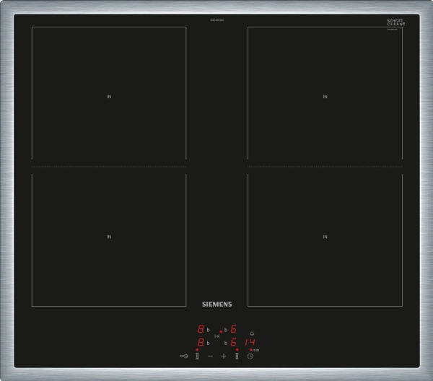The height and width of the screenshot is (381, 433).
Task: Tap the red timer display showing 14
Action: 250,342
